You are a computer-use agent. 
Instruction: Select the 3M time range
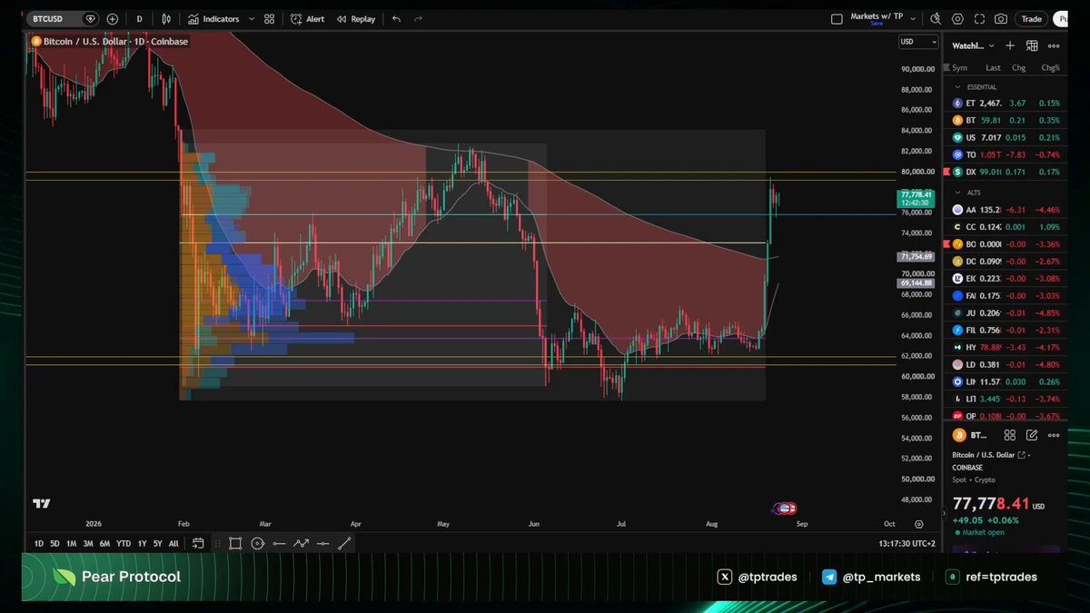(88, 543)
